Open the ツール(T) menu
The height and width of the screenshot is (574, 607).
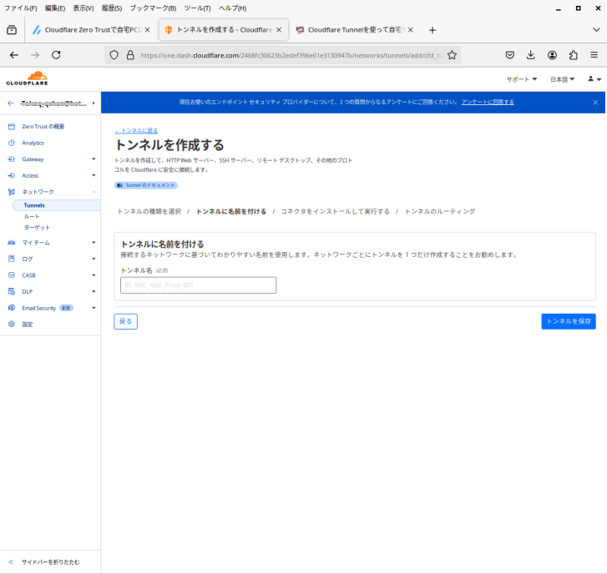[197, 8]
